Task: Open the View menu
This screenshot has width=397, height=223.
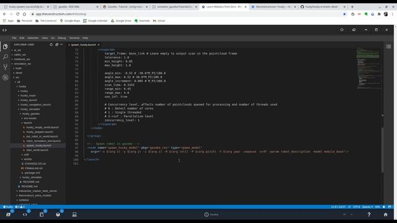Action: tap(45, 38)
